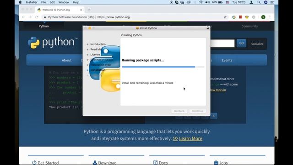Click the disabled Go Back button
This screenshot has width=293, height=165.
[x=179, y=111]
